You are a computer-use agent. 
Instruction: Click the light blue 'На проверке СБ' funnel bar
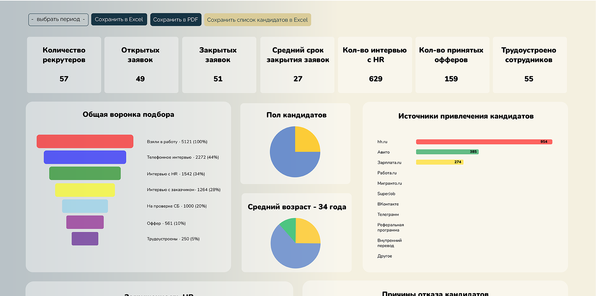[85, 206]
